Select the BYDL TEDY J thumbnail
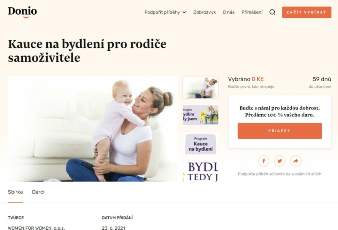Image resolution: width=338 pixels, height=230 pixels. coord(200,171)
